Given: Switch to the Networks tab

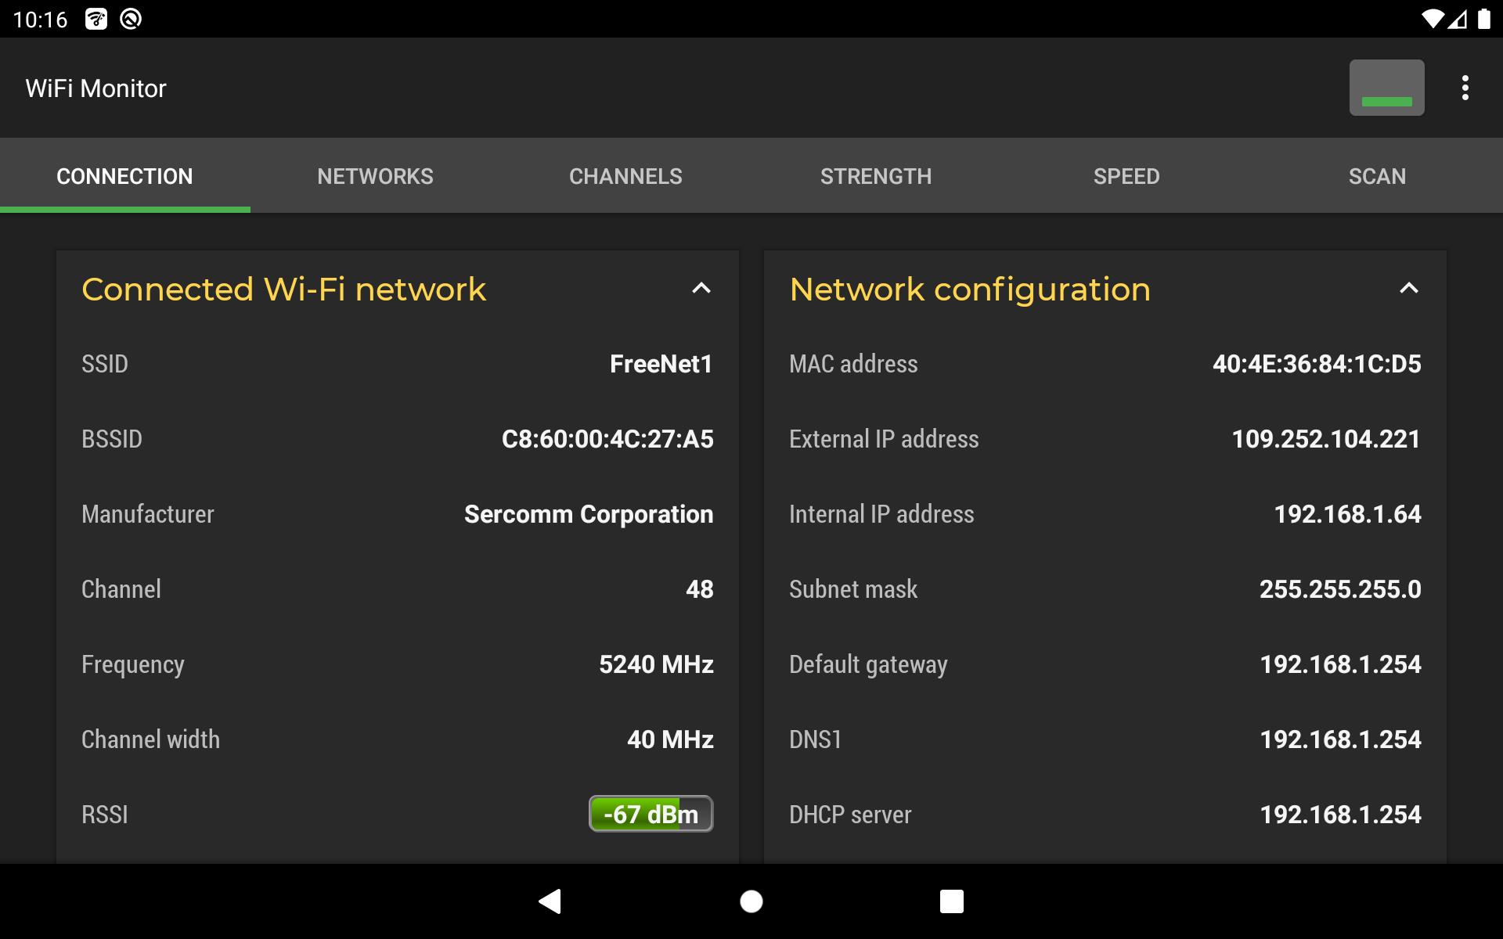Looking at the screenshot, I should pyautogui.click(x=376, y=175).
